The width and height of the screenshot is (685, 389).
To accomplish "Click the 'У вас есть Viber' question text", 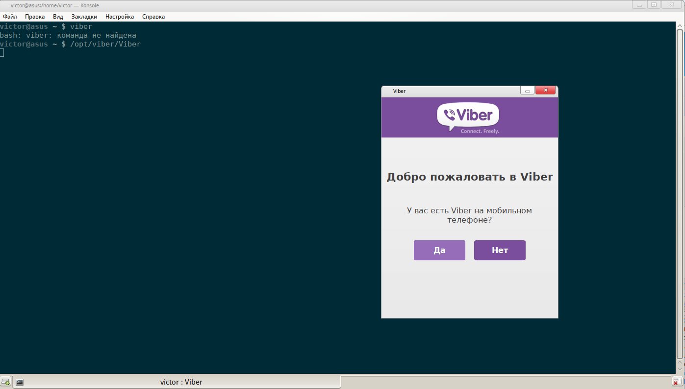I will [469, 215].
